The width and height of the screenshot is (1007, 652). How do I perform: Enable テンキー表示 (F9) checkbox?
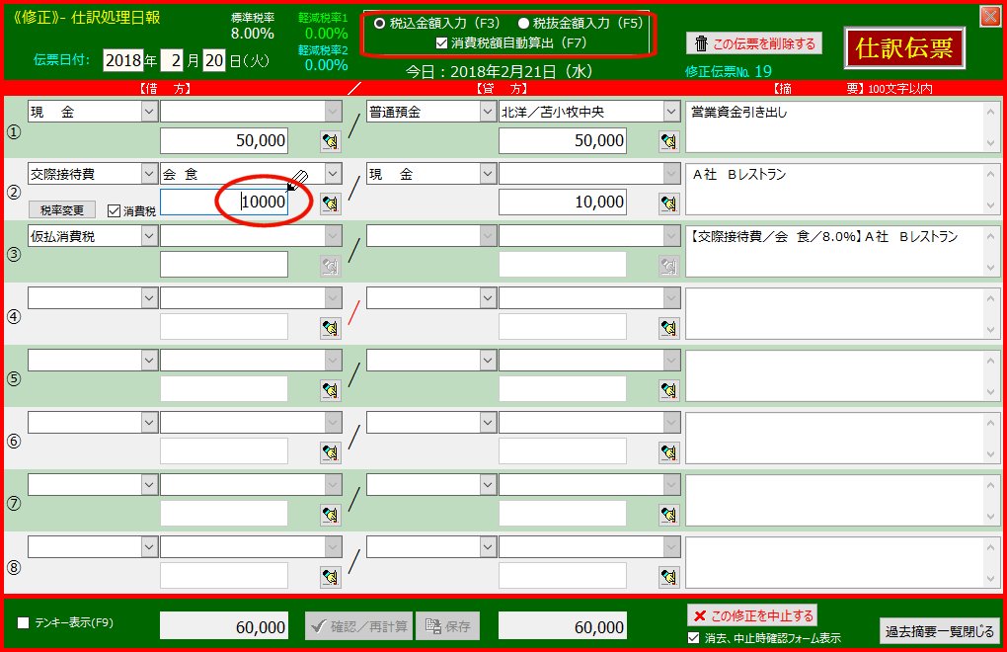[24, 623]
